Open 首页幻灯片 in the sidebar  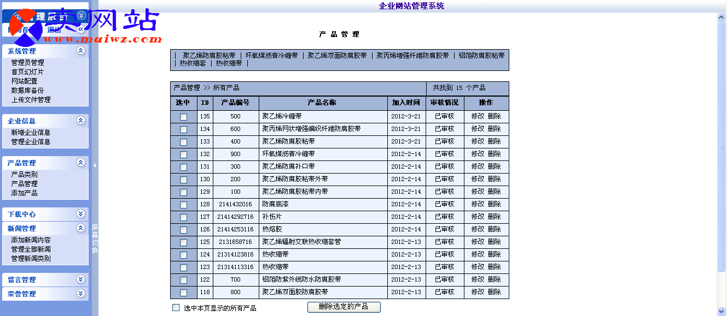tap(27, 72)
